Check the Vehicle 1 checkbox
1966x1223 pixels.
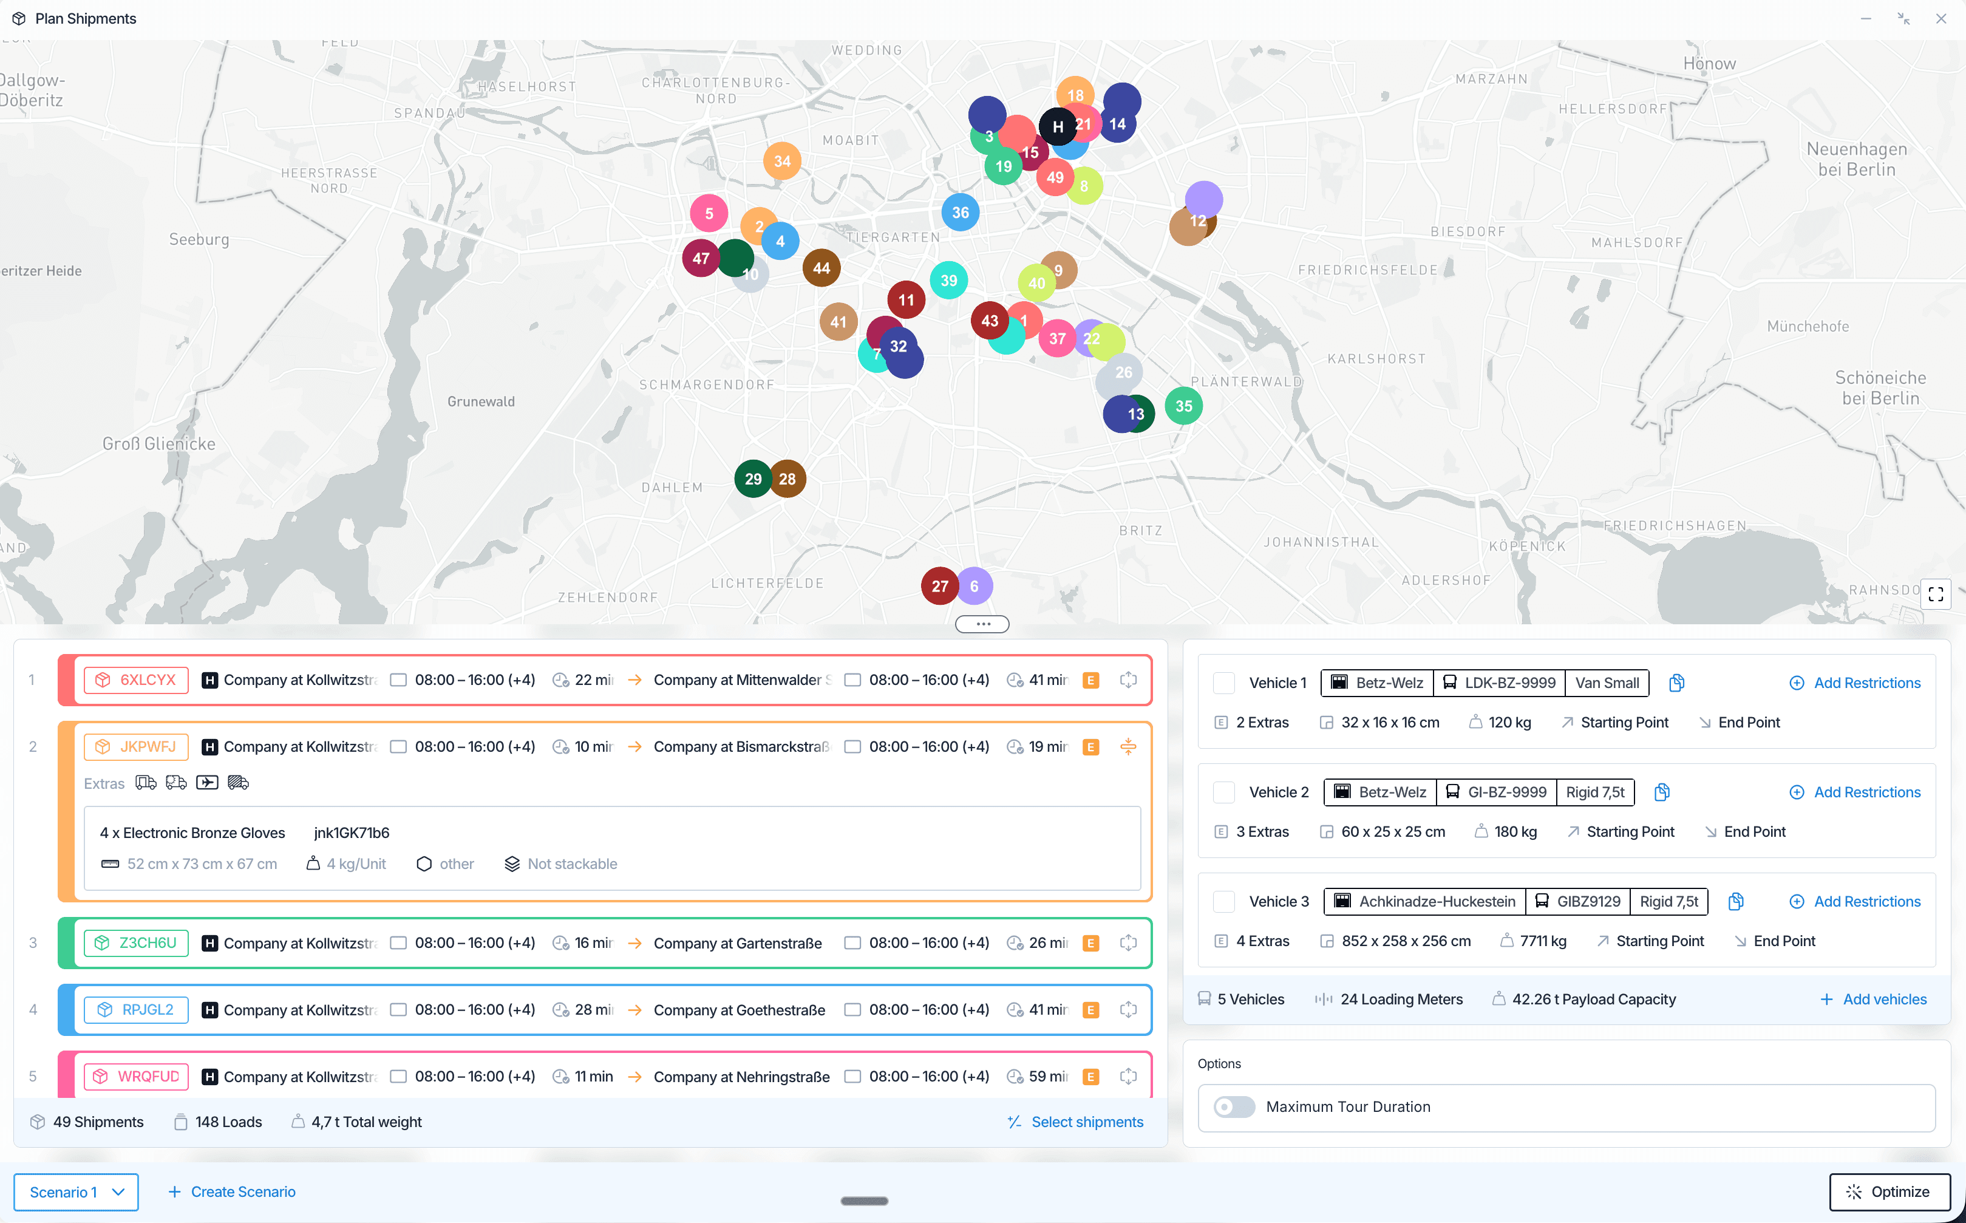(1223, 683)
